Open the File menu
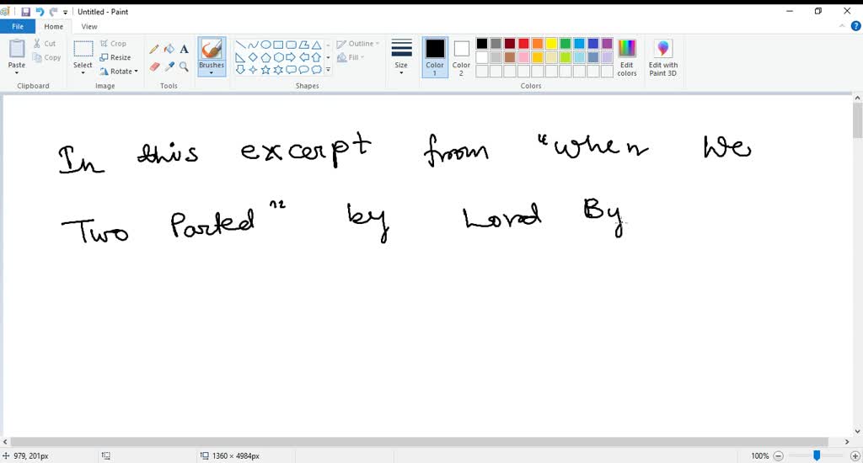The height and width of the screenshot is (463, 863). 18,26
